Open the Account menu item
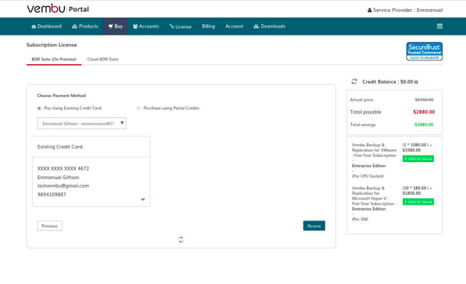 click(234, 26)
